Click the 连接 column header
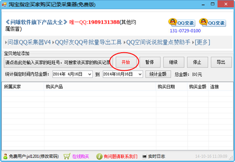The width and height of the screenshot is (235, 162). coord(220,87)
